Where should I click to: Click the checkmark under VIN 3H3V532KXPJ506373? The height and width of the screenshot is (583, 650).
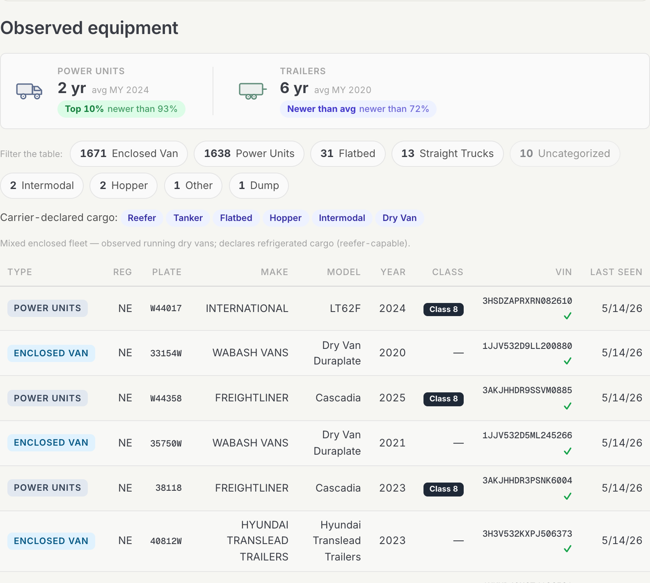coord(568,549)
